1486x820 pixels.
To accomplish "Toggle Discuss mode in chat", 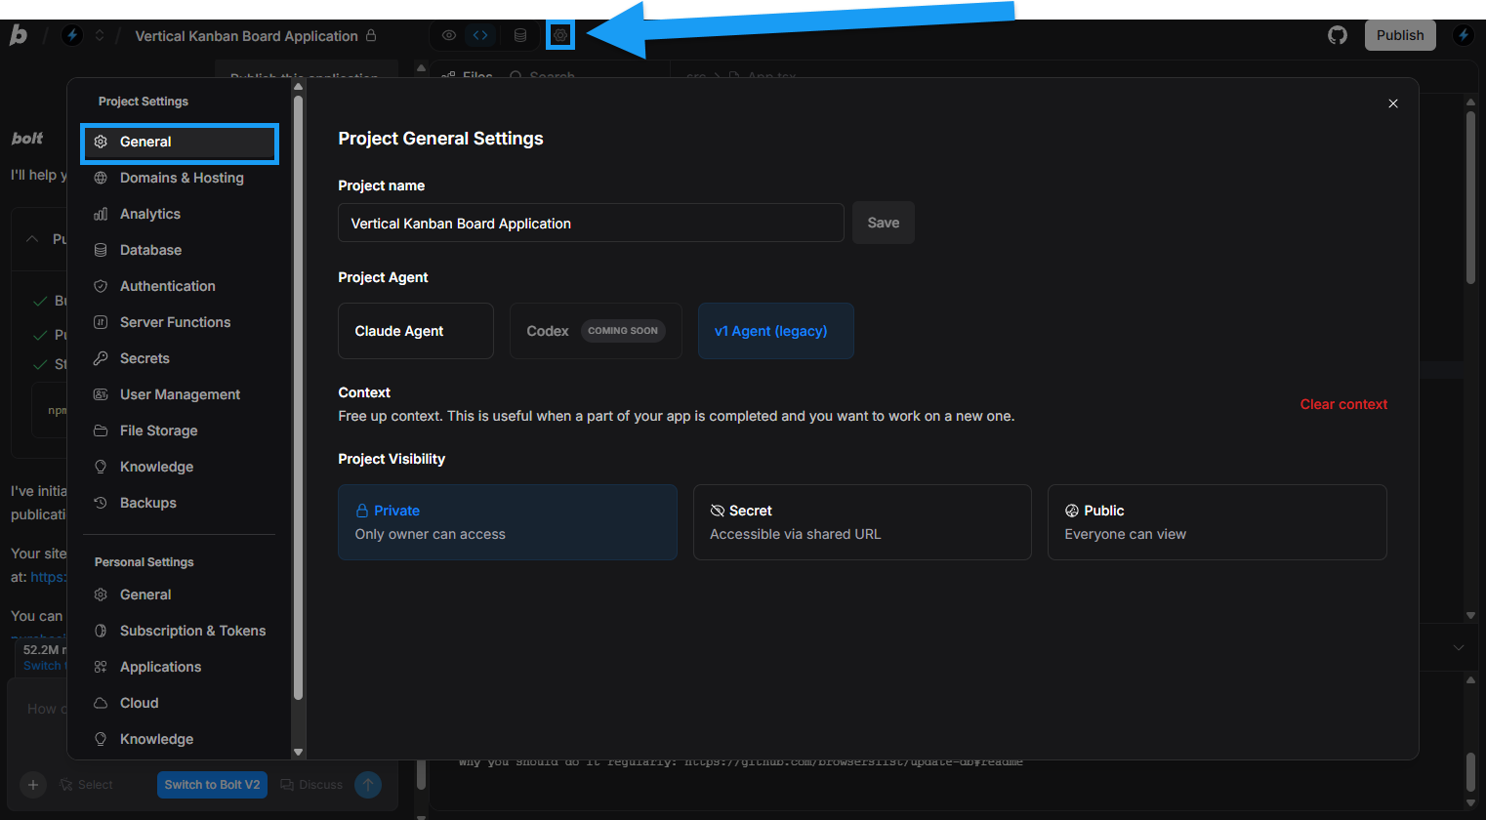I will [311, 785].
